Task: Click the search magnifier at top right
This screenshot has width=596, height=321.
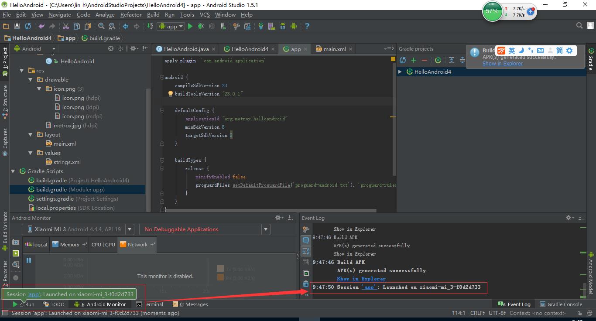Action: [579, 26]
